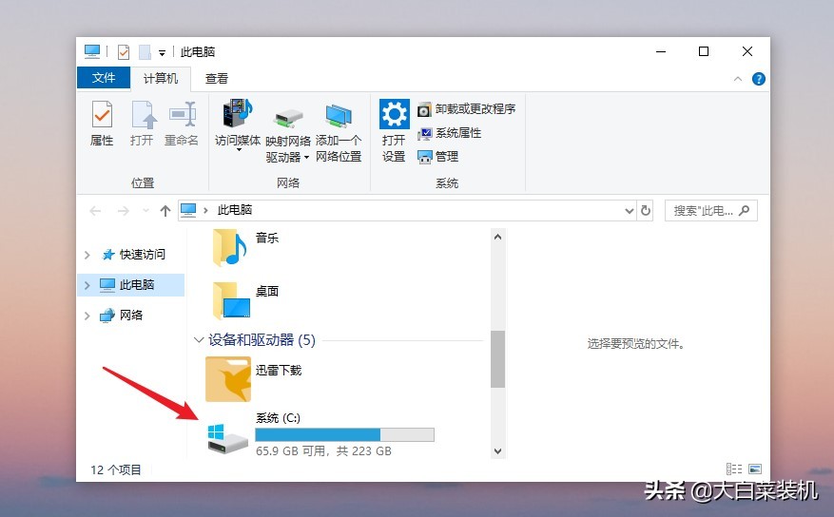
Task: Click the Map network drive (映射网络驱动器) icon
Action: [x=288, y=118]
